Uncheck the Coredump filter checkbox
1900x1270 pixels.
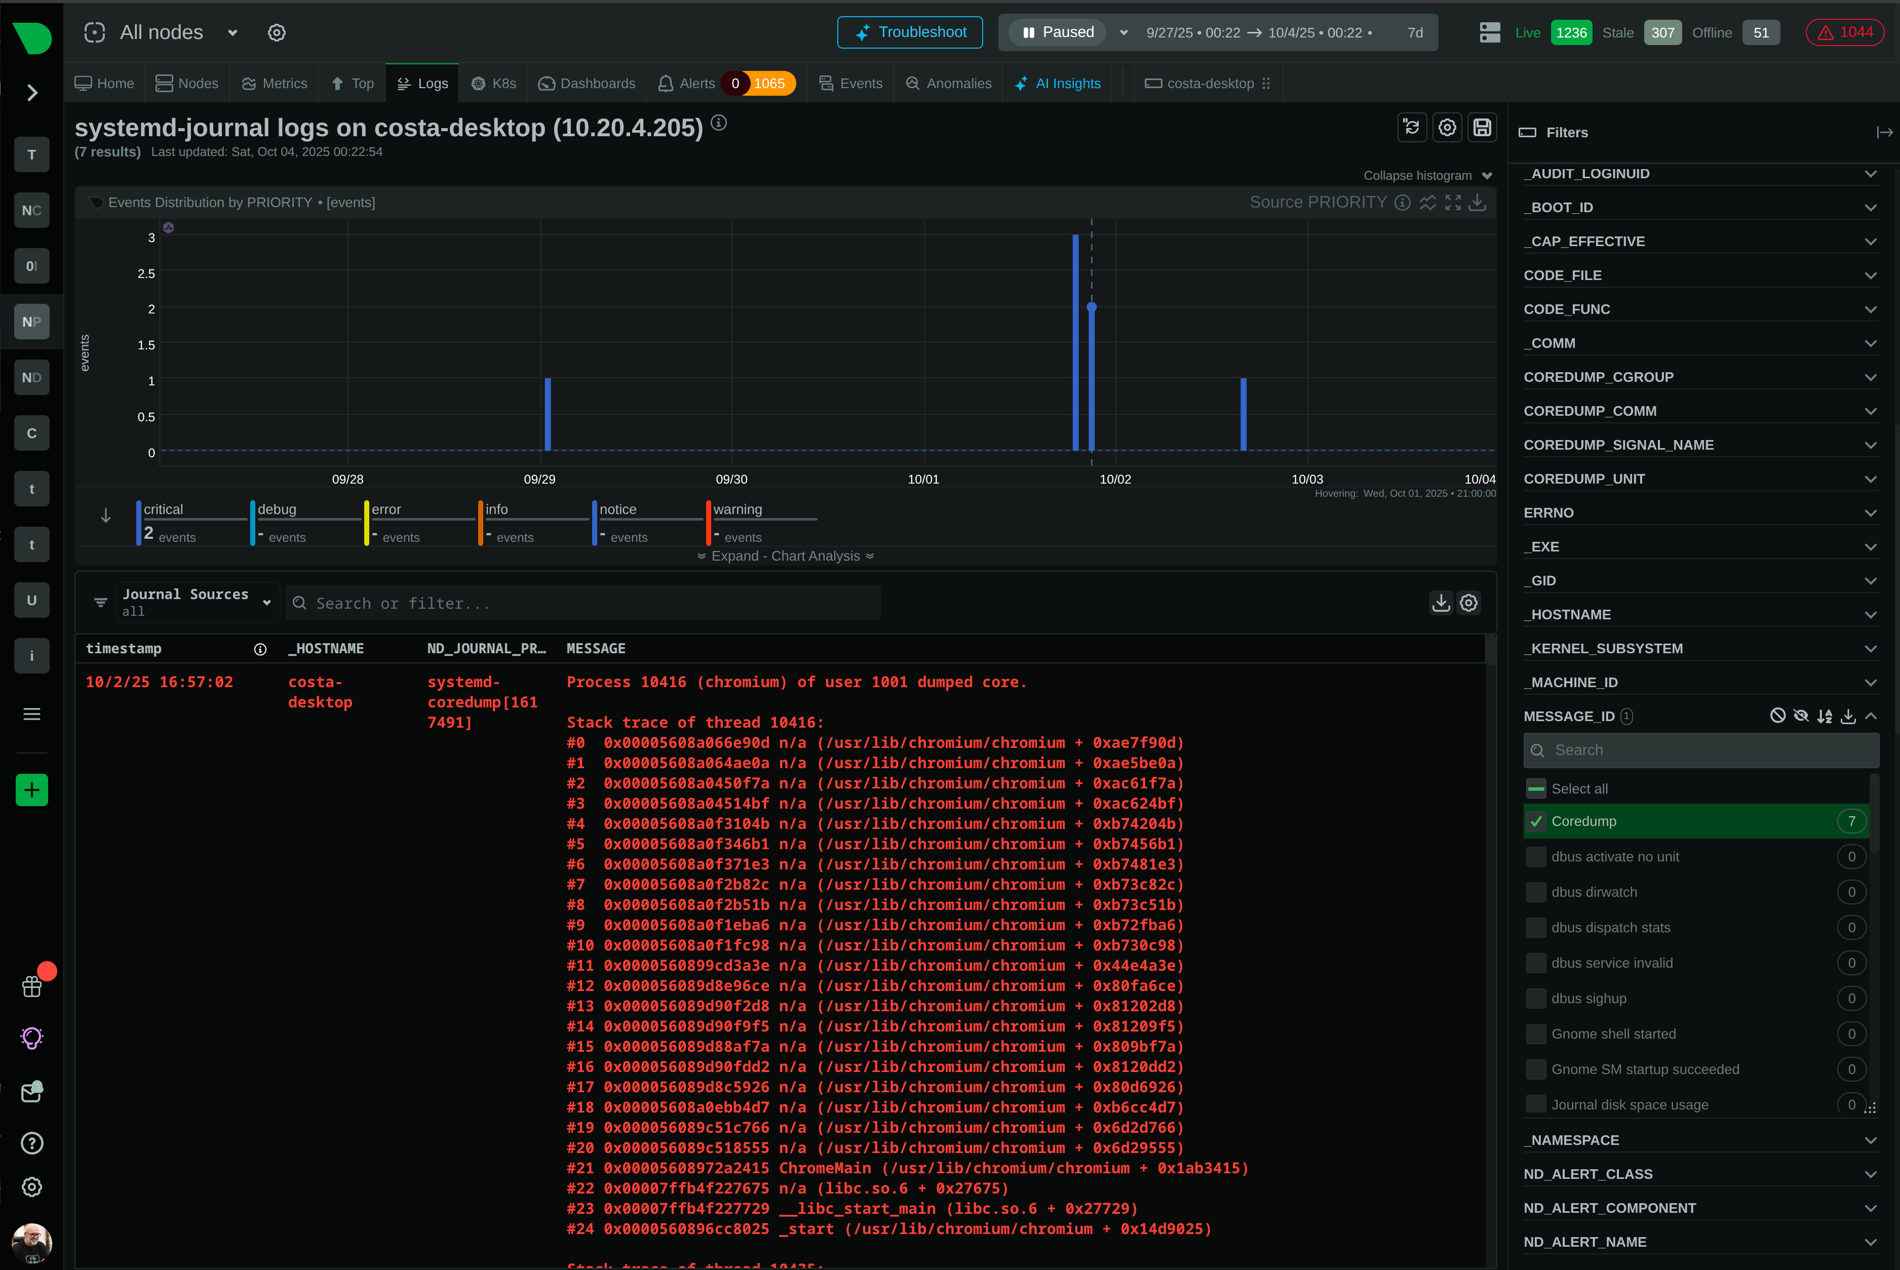(x=1536, y=820)
